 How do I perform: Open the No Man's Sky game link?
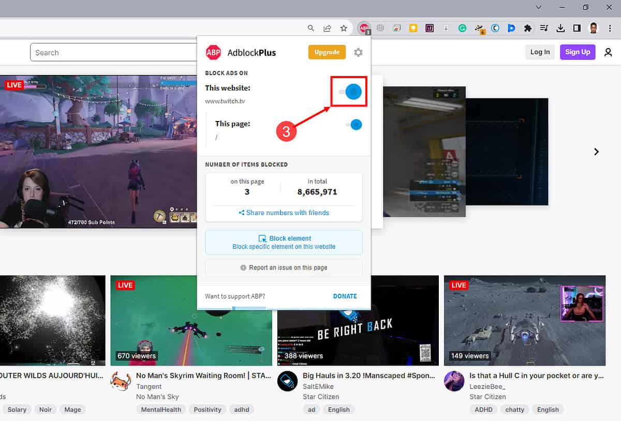tap(157, 397)
